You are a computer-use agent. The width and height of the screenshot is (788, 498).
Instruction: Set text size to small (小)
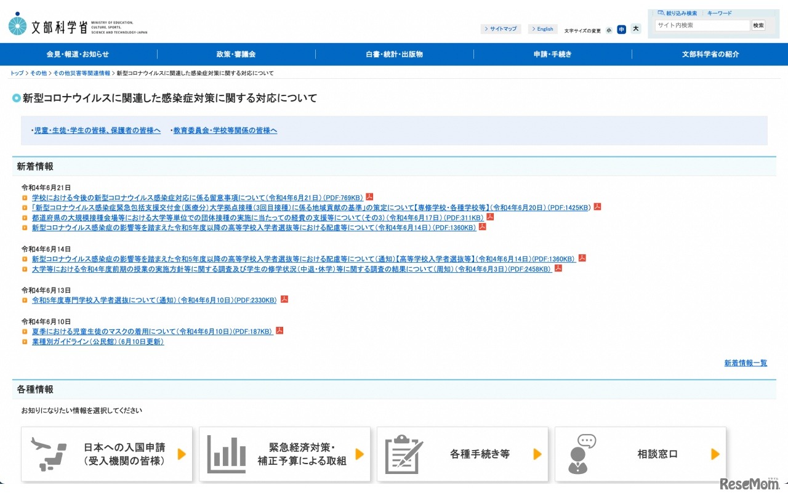click(x=609, y=30)
